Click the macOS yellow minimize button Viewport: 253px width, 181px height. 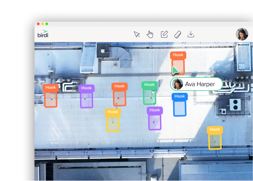point(43,24)
